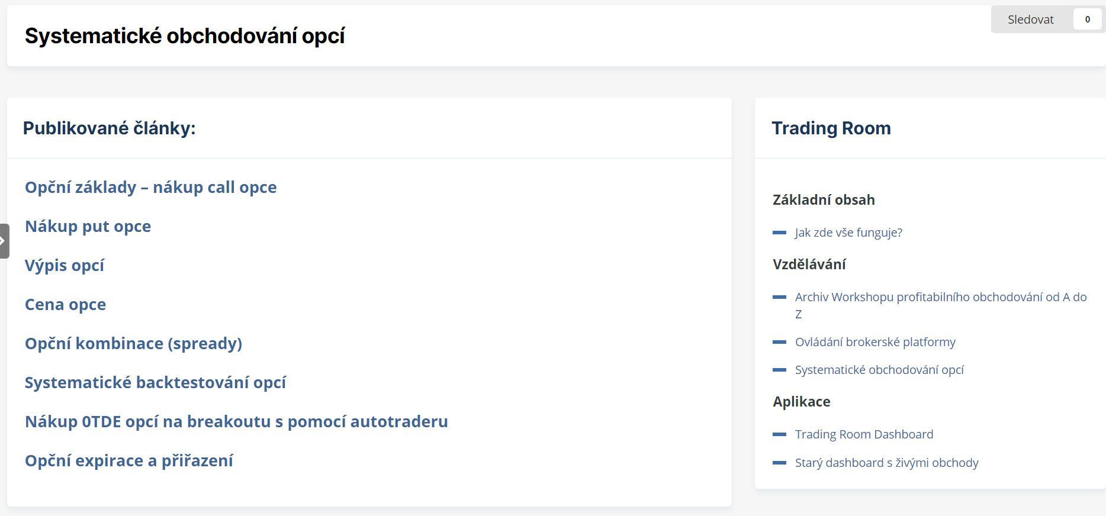Click dash bullet icon beside Jak zde vše funguje
1106x516 pixels.
click(779, 233)
